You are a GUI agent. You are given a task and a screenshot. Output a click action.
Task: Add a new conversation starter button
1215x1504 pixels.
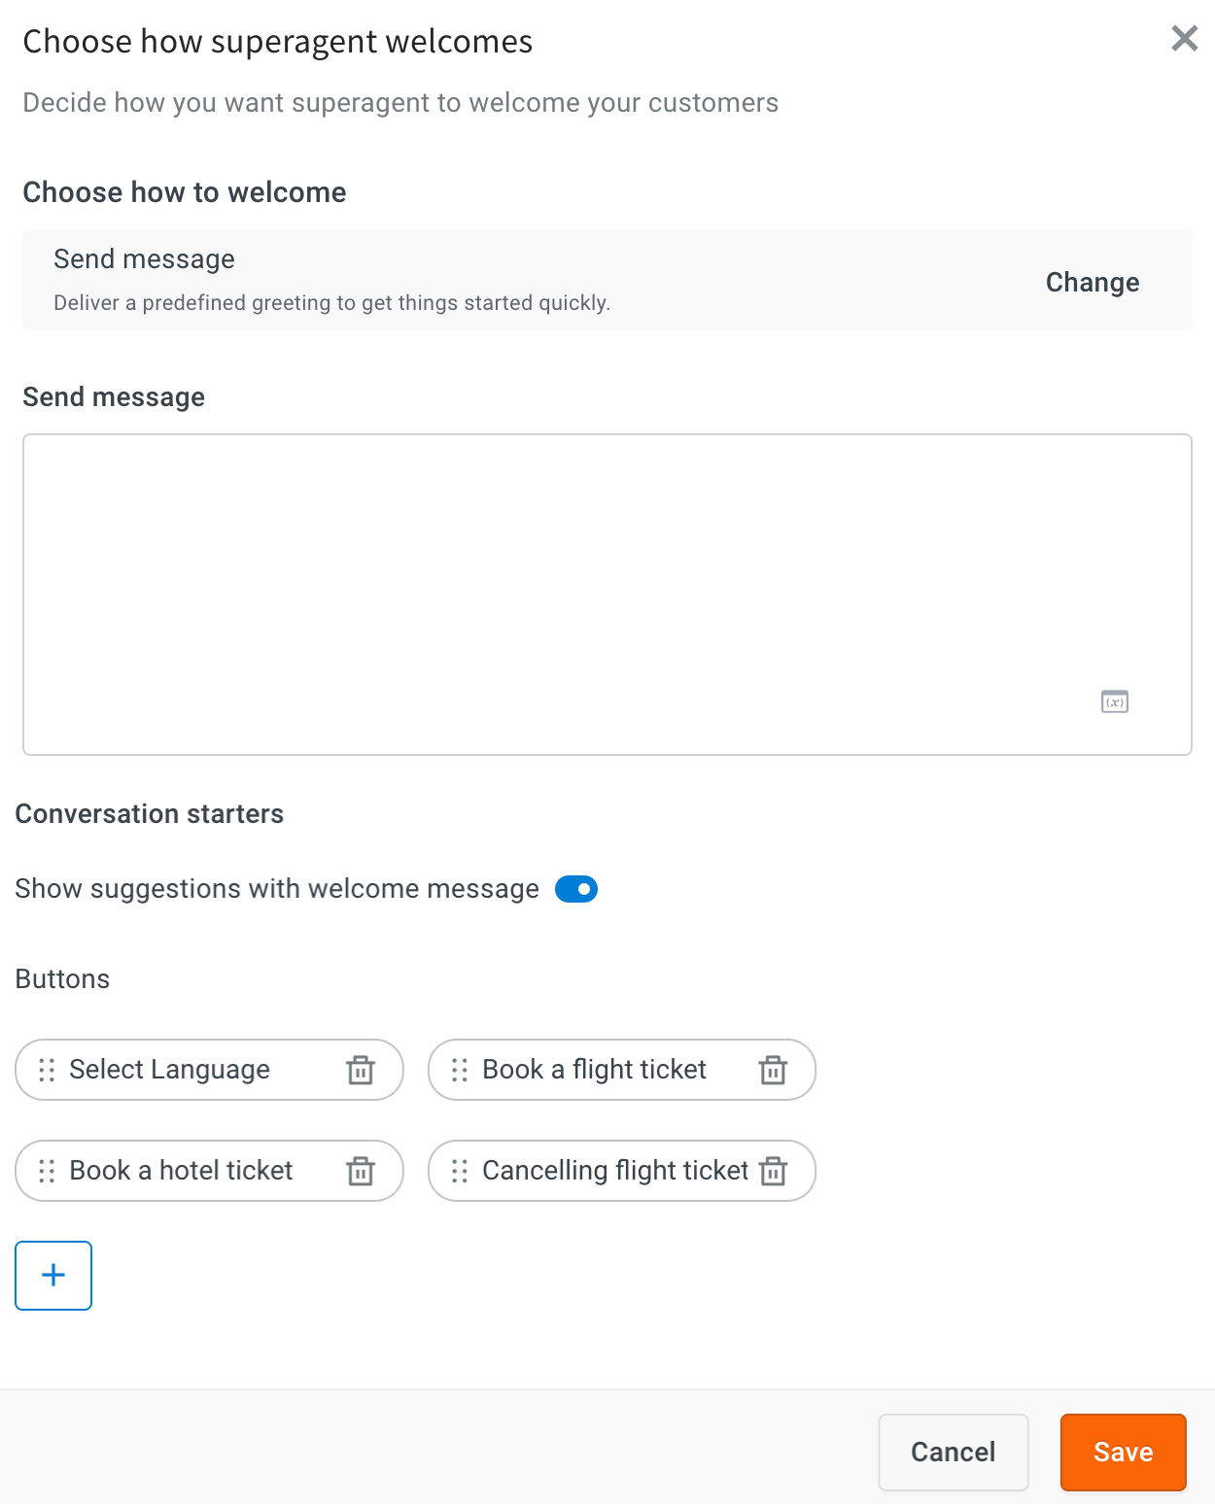point(53,1275)
